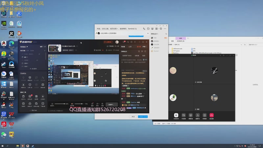Open the music download icon under live tools

point(43,96)
